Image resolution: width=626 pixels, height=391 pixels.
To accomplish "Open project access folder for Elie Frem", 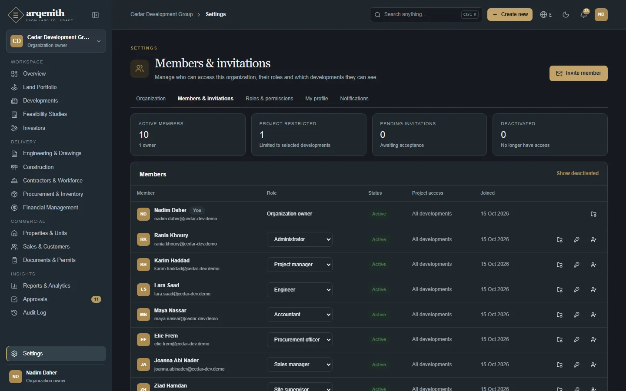I will click(559, 340).
